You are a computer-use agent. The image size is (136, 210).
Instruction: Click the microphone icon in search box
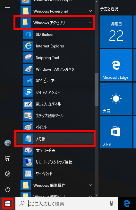111,204
